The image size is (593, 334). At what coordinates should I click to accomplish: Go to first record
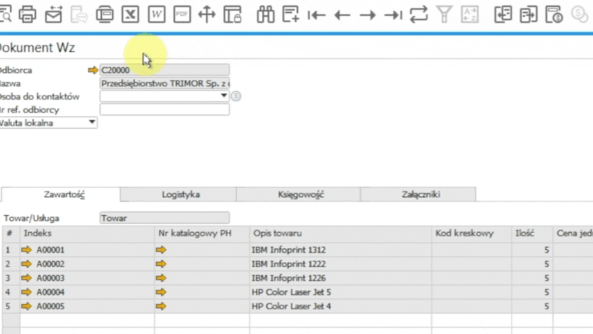316,15
